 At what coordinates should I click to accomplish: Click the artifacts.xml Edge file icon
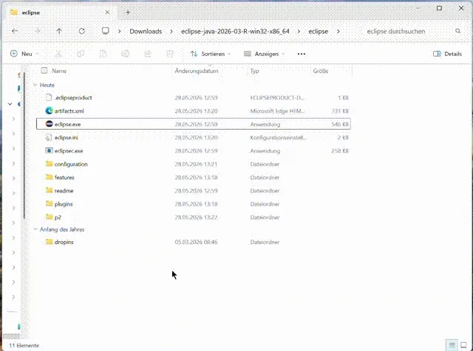coord(50,111)
